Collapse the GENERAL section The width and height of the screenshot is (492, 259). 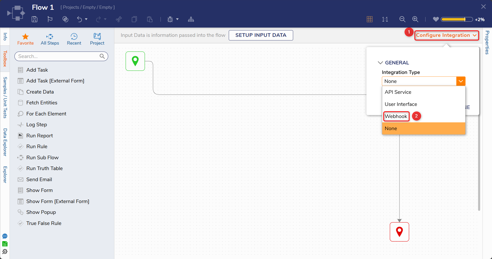380,63
